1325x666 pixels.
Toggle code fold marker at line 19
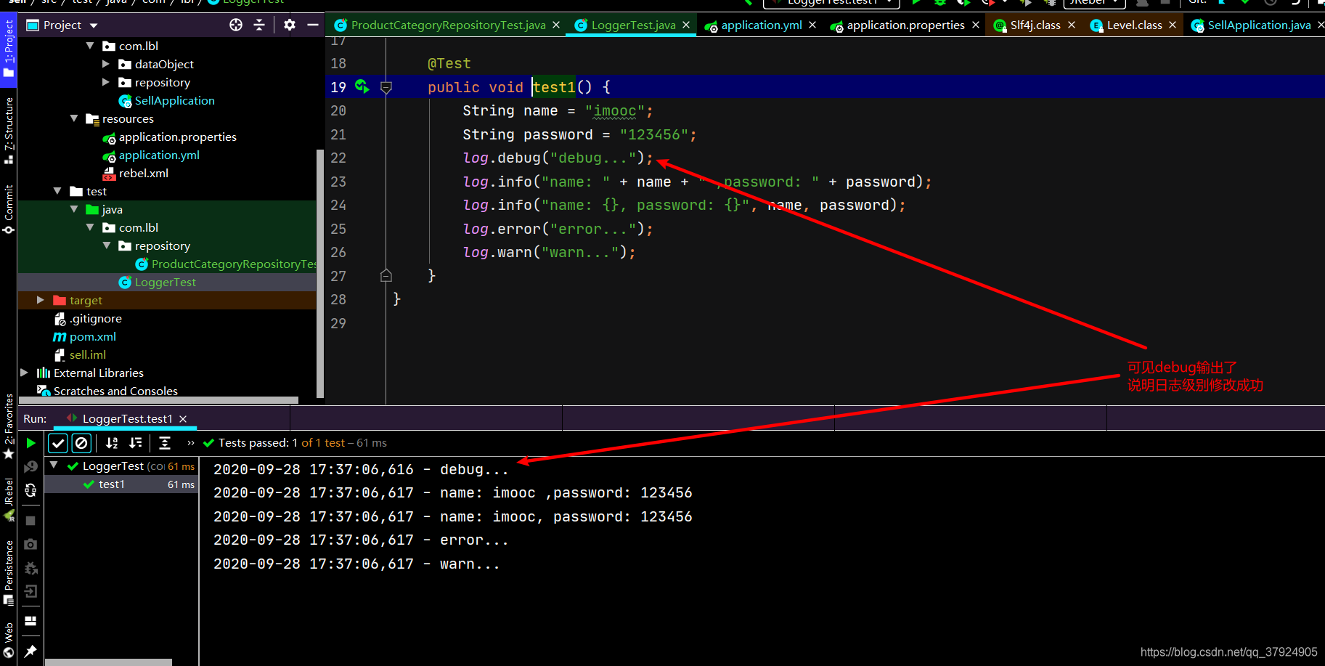pyautogui.click(x=386, y=87)
